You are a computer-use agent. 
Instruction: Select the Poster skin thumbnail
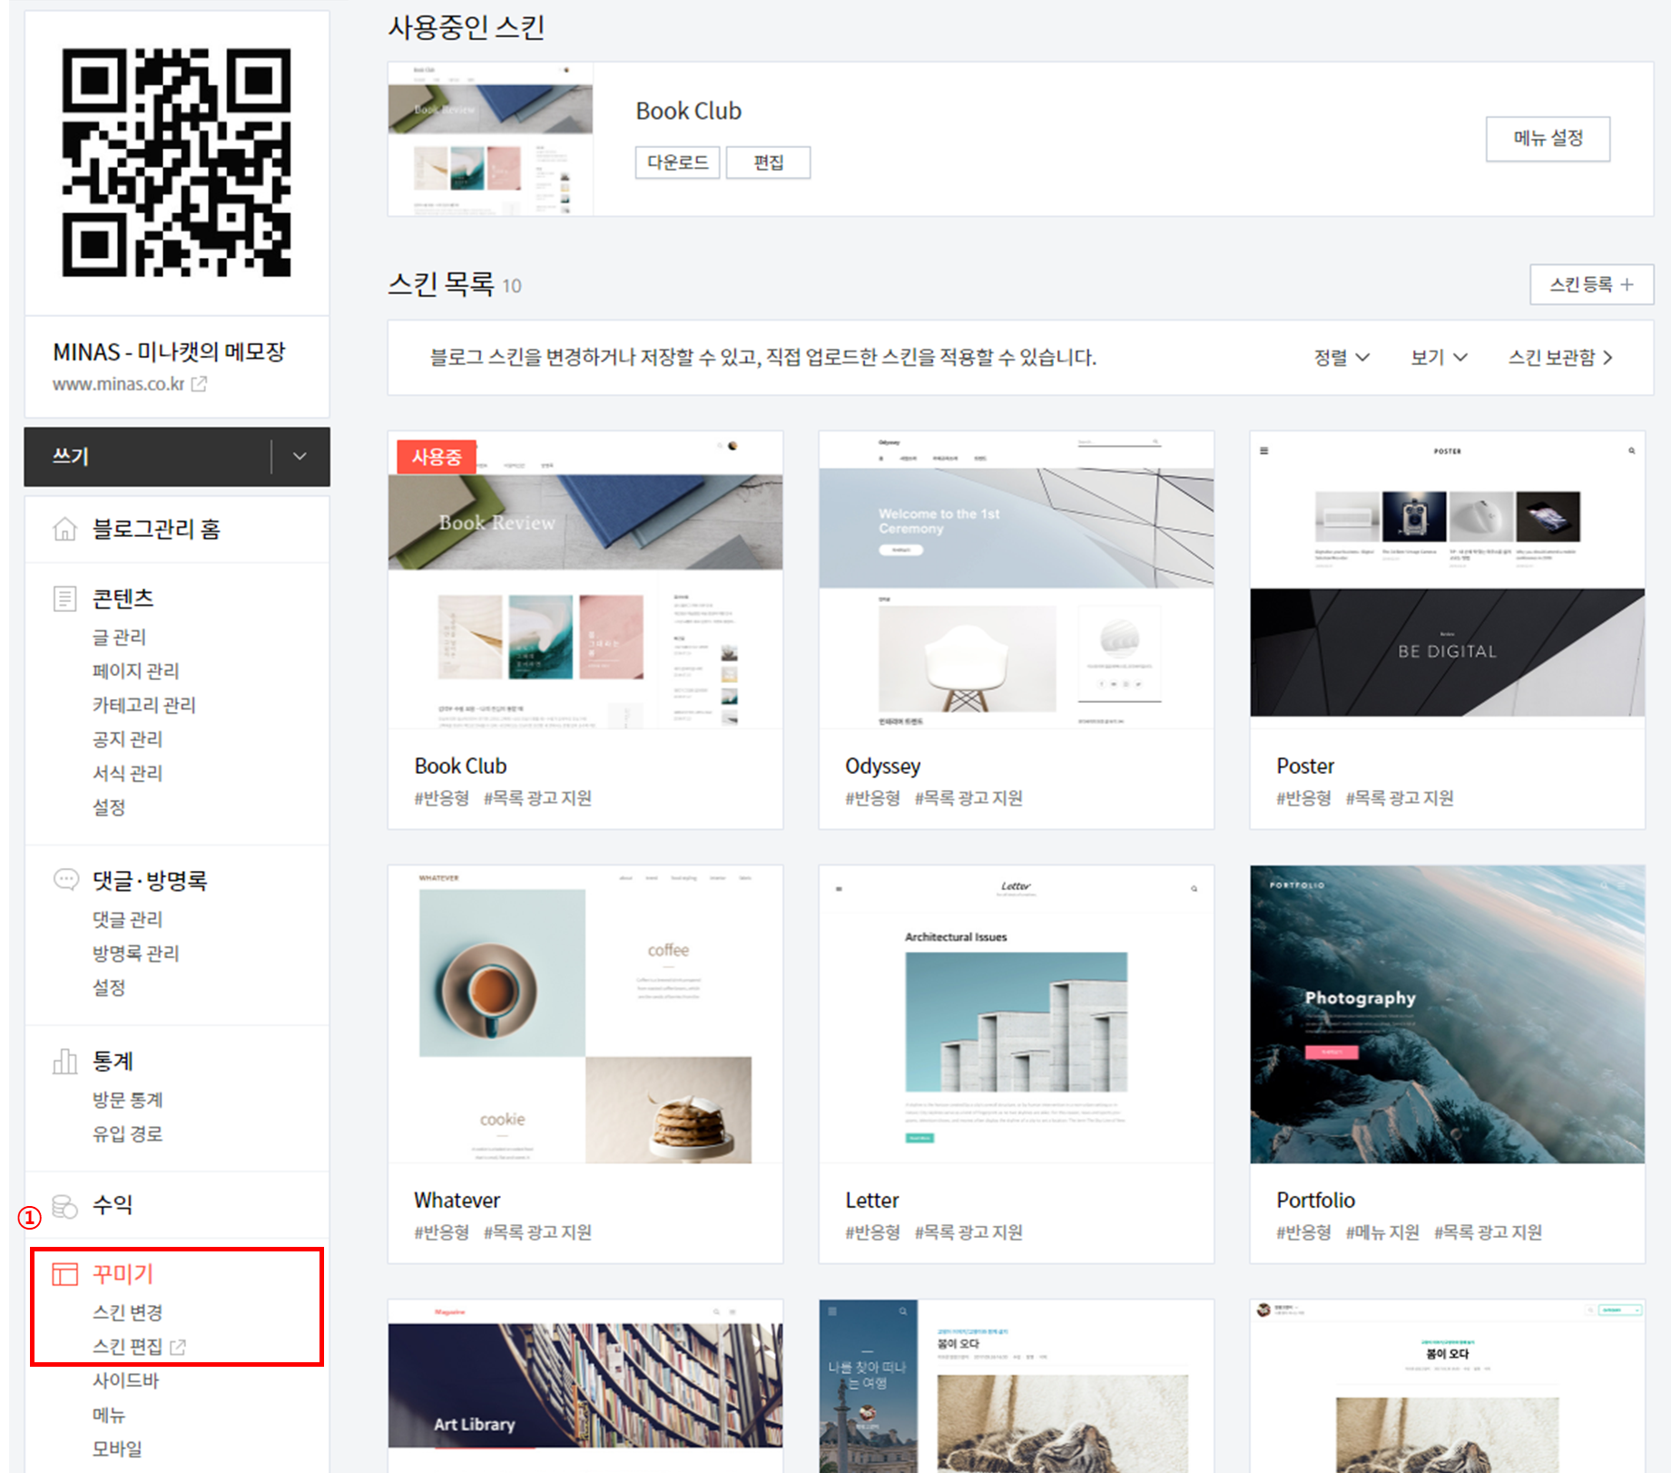[1448, 579]
